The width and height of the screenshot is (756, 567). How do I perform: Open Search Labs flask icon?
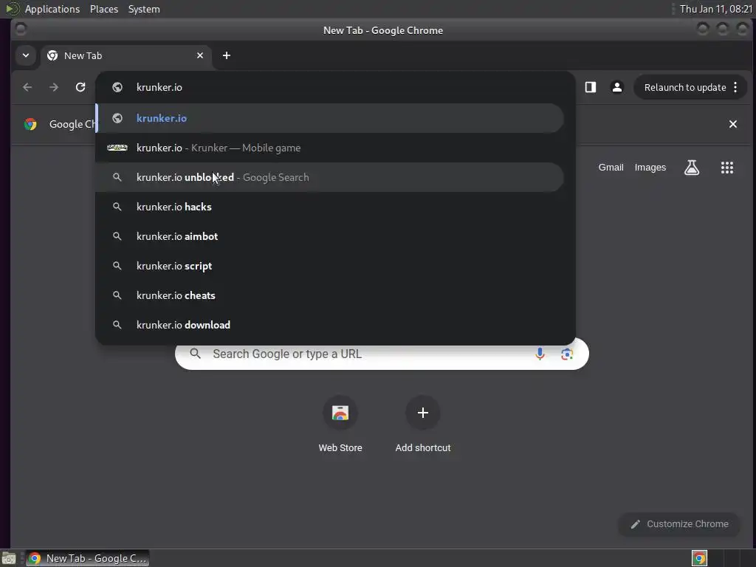point(692,168)
